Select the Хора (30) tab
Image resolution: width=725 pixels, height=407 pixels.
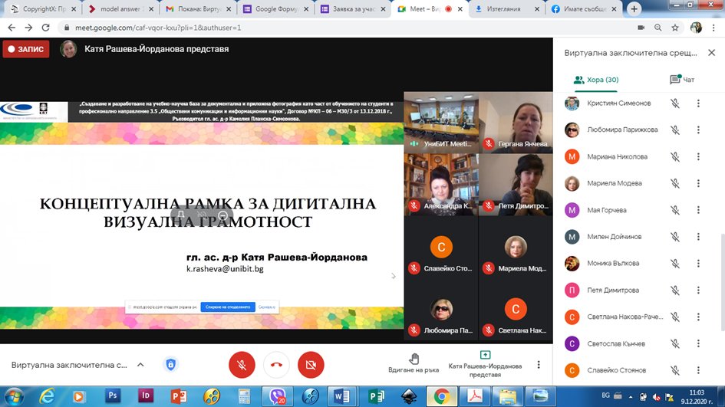coord(596,80)
